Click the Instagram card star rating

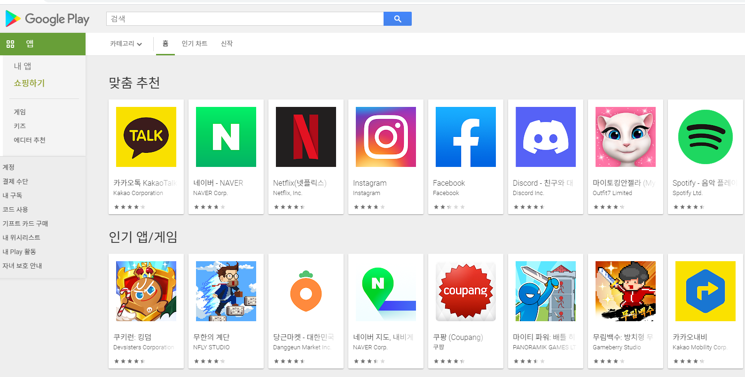369,207
